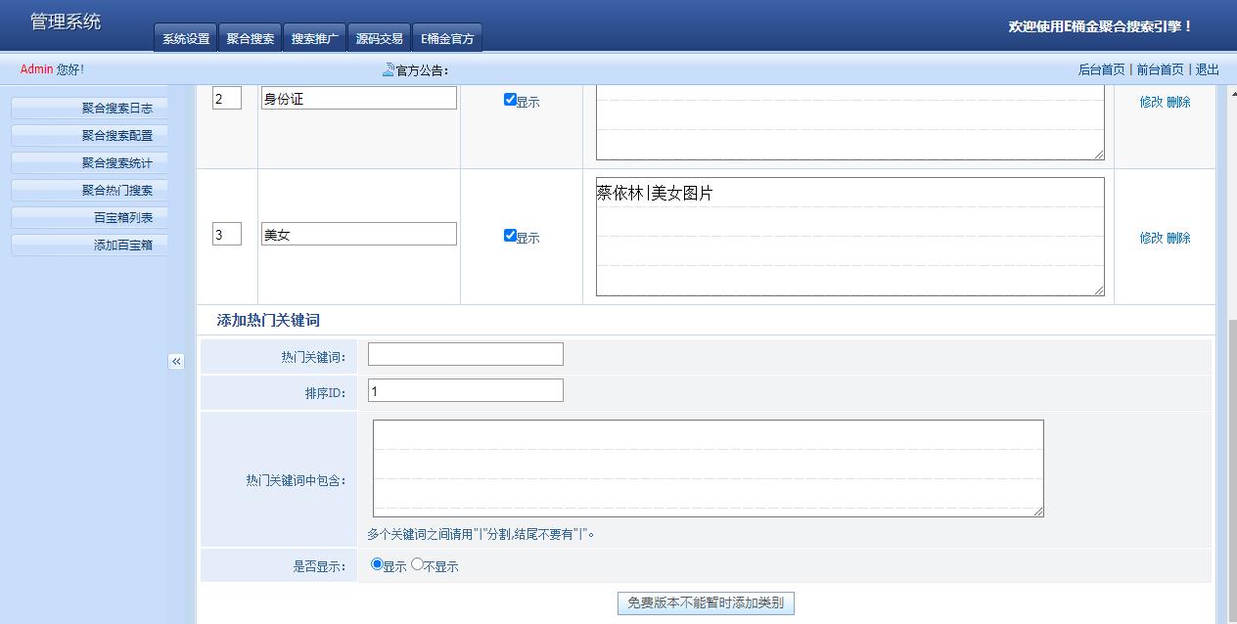
Task: Click the Admin username text
Action: point(36,69)
